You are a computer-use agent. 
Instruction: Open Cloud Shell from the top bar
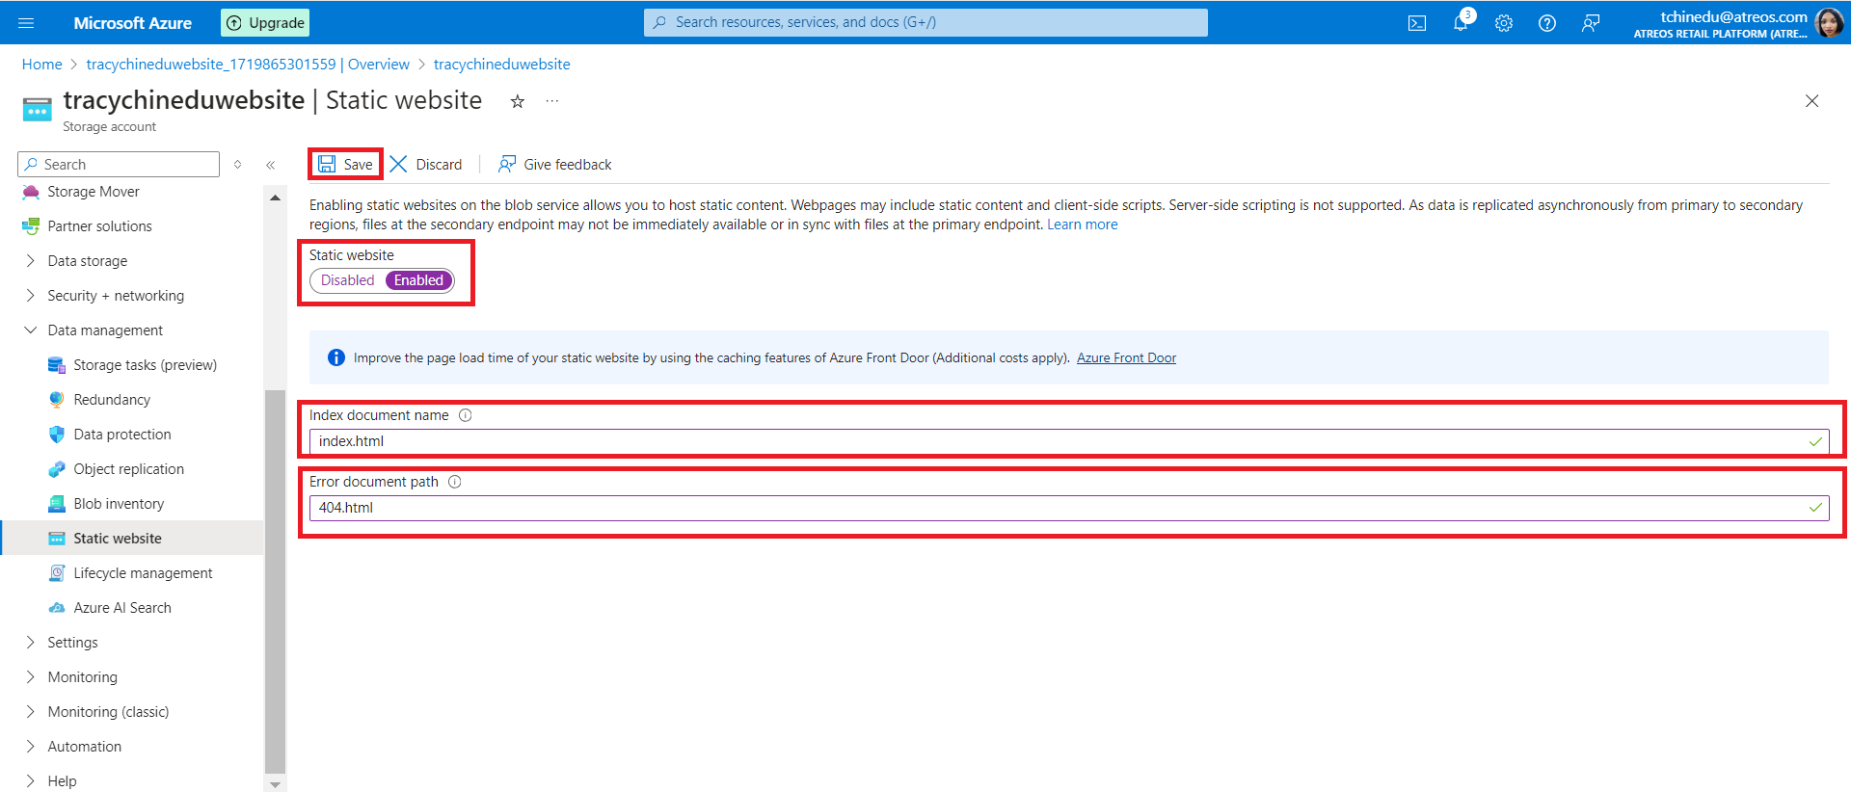[x=1417, y=23]
